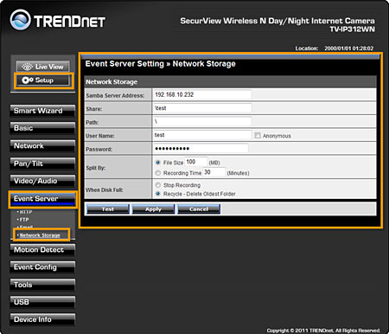389x334 pixels.
Task: Open the FTP submenu link
Action: 24,220
